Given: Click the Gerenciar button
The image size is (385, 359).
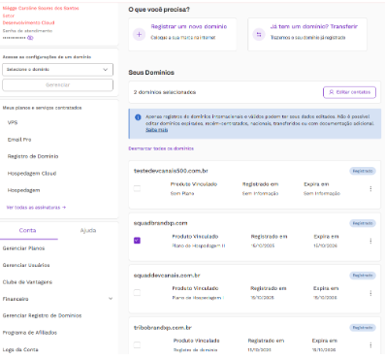Looking at the screenshot, I should coord(57,85).
